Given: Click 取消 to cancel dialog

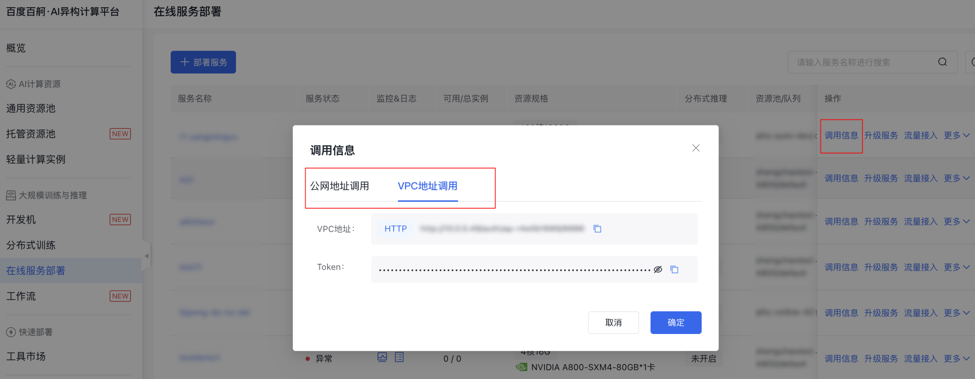Looking at the screenshot, I should click(x=613, y=323).
